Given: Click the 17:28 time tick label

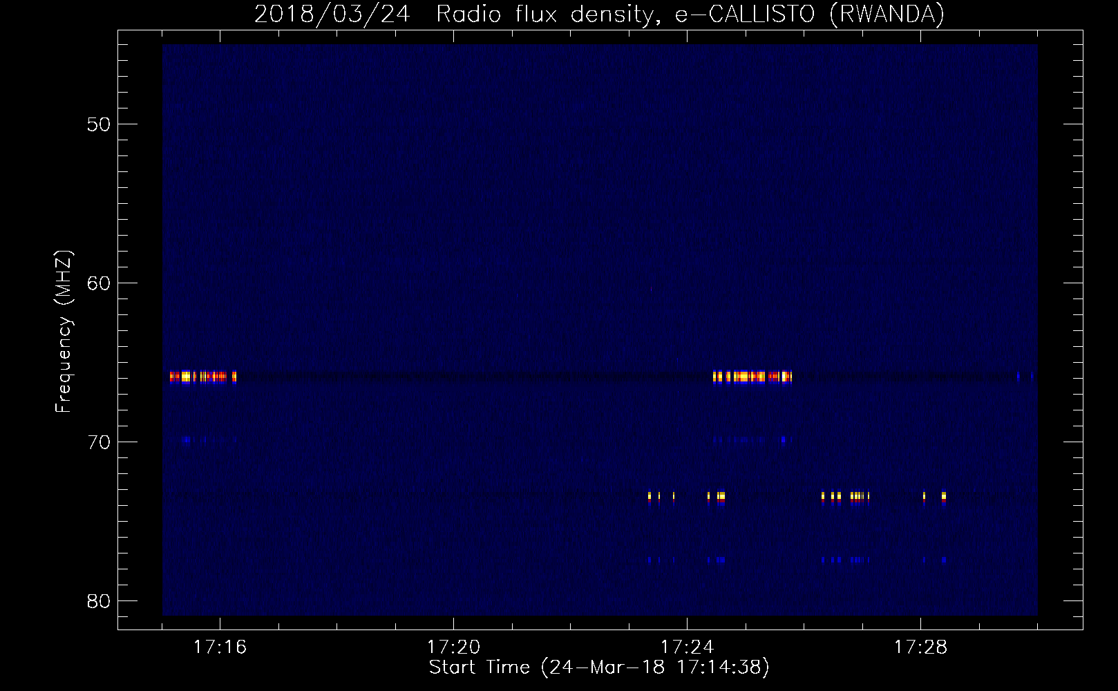Looking at the screenshot, I should coord(920,647).
